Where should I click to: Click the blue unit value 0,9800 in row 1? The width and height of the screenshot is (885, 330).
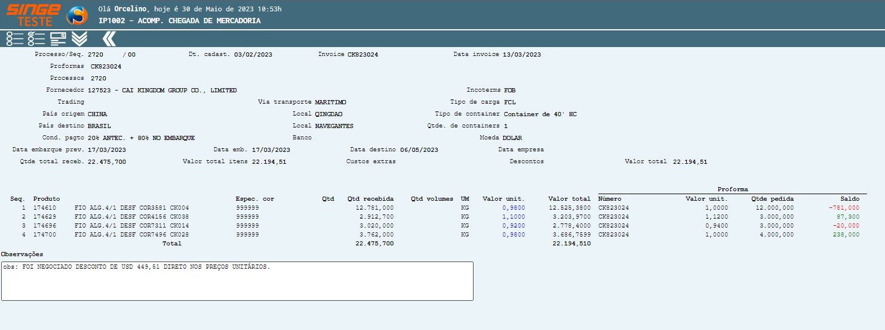[x=513, y=208]
